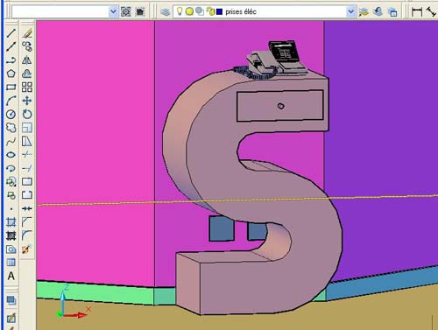Select the Multiline Text tool
The image size is (438, 330).
point(11,276)
